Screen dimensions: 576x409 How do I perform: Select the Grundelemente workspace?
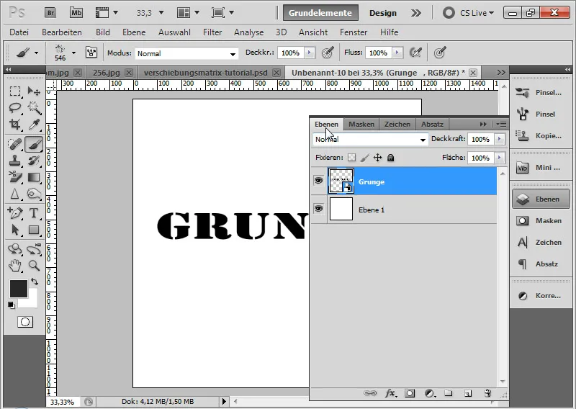pyautogui.click(x=320, y=13)
